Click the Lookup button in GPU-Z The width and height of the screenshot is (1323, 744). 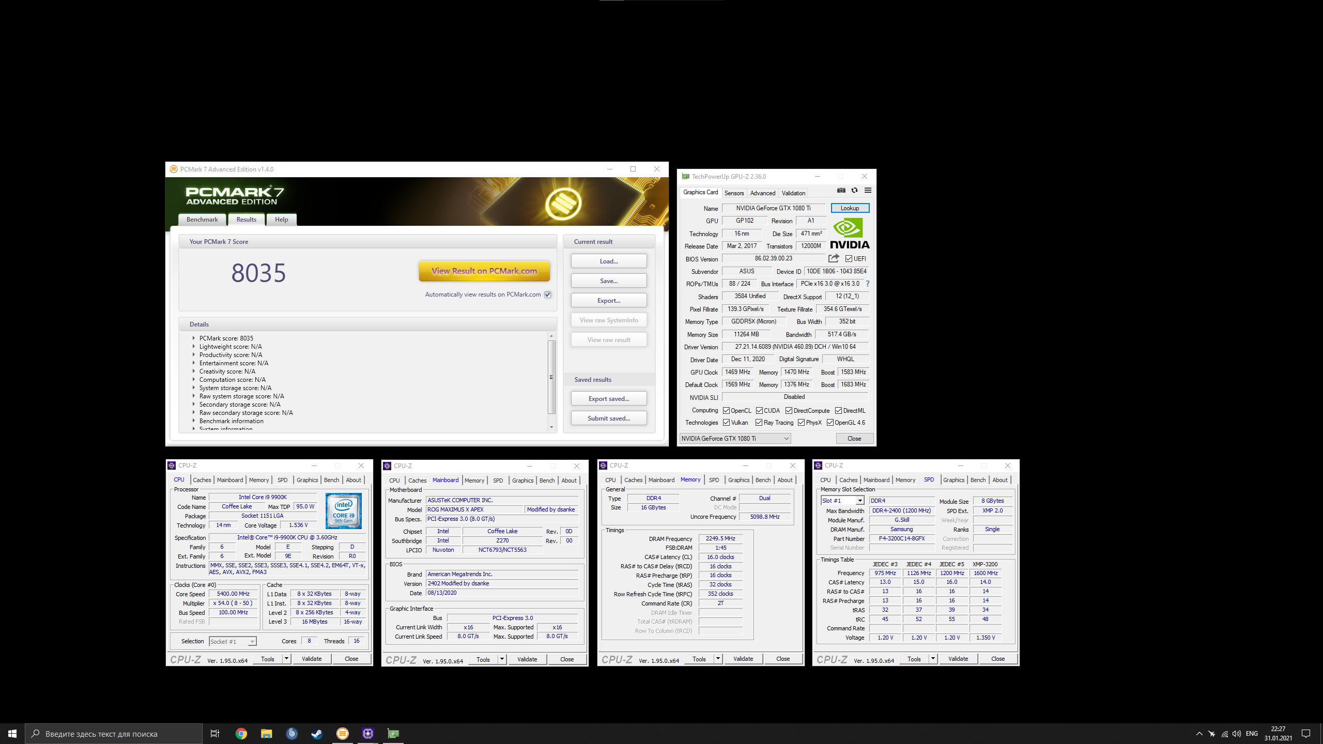click(x=850, y=208)
